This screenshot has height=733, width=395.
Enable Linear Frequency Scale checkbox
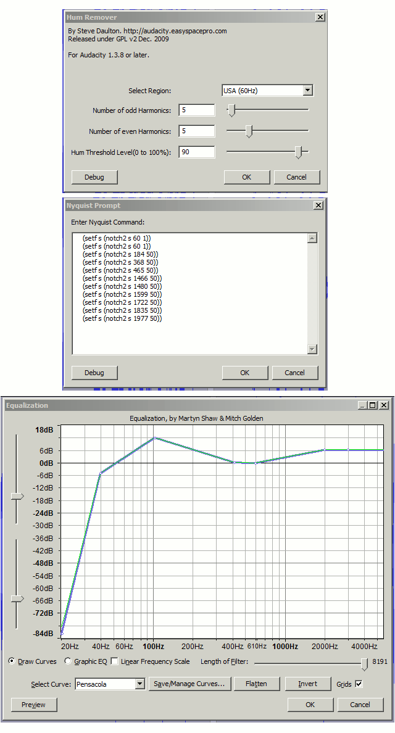click(114, 661)
